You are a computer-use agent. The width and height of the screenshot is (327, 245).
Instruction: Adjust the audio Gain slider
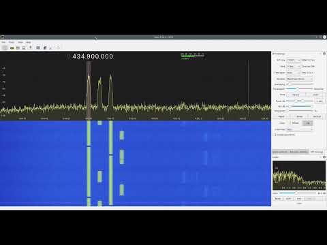pyautogui.click(x=298, y=193)
